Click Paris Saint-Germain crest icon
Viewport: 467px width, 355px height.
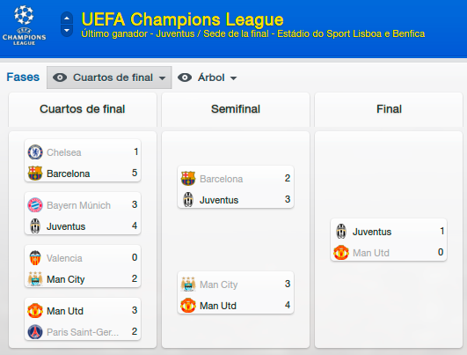35,332
